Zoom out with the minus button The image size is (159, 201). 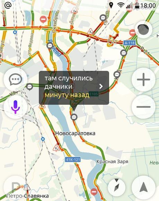point(143,107)
